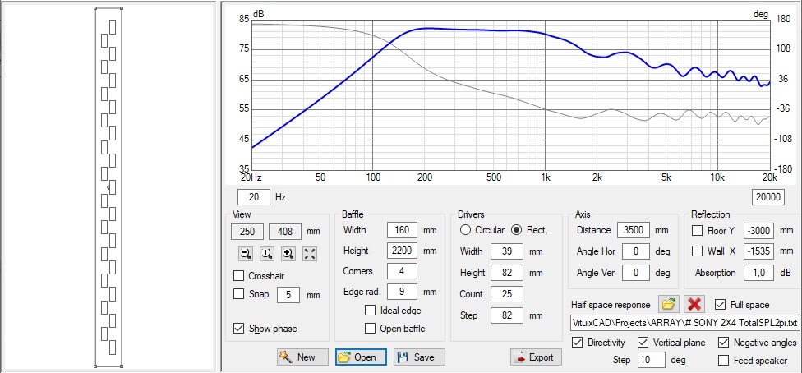The height and width of the screenshot is (373, 802).
Task: Toggle the Full space checkbox
Action: click(x=720, y=305)
